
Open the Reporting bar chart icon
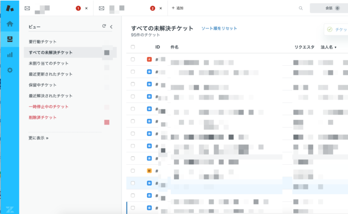(10, 55)
